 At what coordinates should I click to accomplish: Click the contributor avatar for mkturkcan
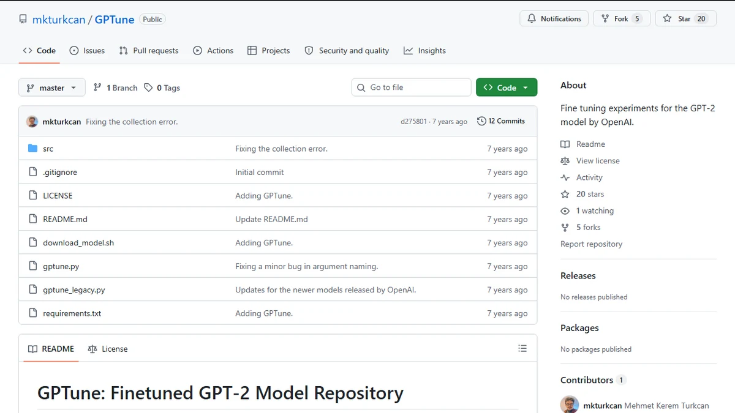pyautogui.click(x=570, y=405)
